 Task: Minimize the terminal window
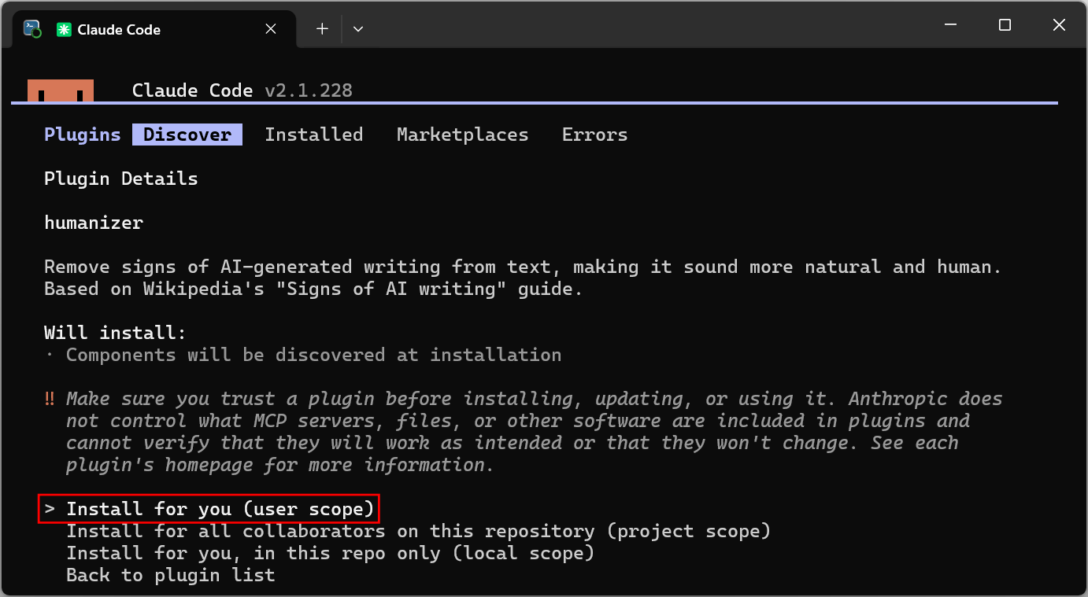[x=950, y=25]
